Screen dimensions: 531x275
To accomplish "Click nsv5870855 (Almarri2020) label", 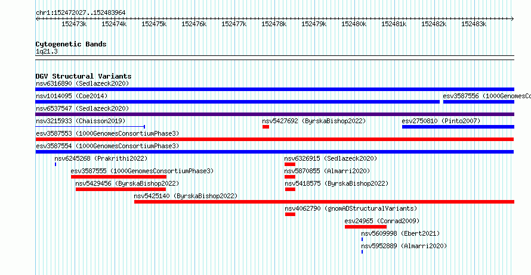I will tap(327, 171).
